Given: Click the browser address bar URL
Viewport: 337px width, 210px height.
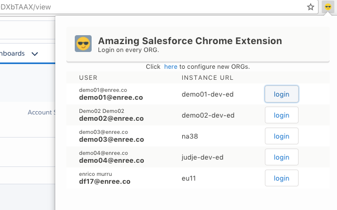Looking at the screenshot, I should point(25,7).
